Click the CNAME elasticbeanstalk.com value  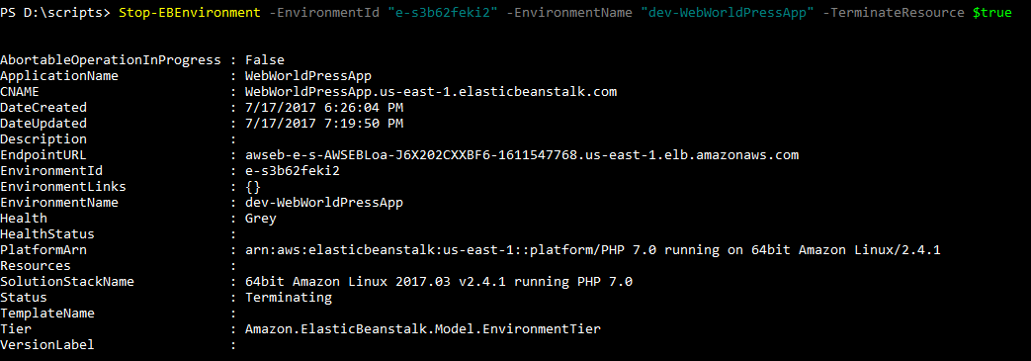(x=431, y=91)
